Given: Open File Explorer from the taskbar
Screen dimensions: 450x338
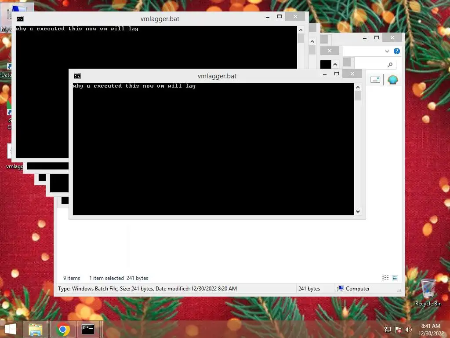Looking at the screenshot, I should pyautogui.click(x=36, y=329).
